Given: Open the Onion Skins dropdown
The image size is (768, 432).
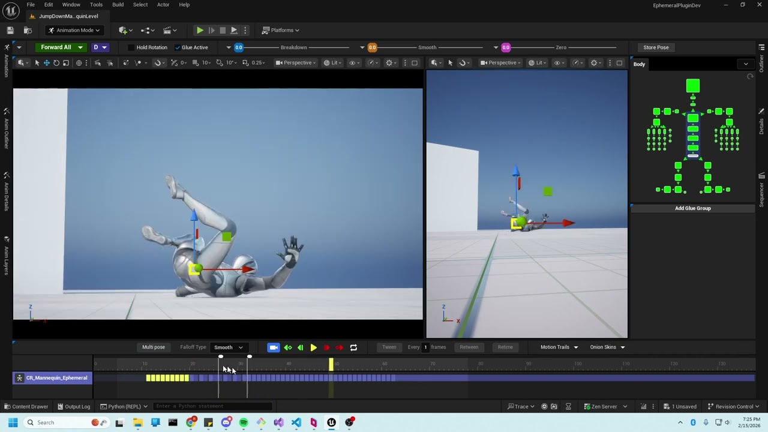Looking at the screenshot, I should (607, 347).
